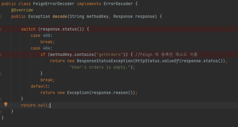The height and width of the screenshot is (127, 238).
Task: Click the case 404 label
Action: [41, 48]
